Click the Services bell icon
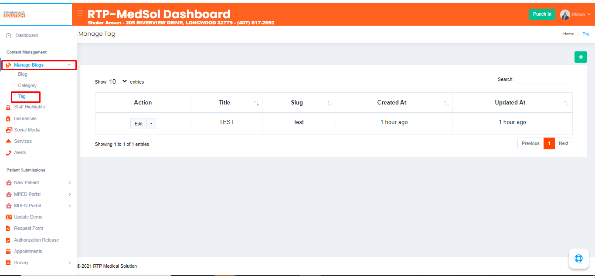This screenshot has height=276, width=595. click(x=9, y=141)
